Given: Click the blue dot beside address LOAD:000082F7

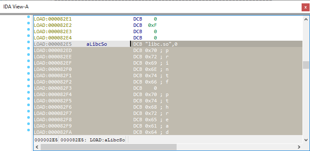Looking at the screenshot, I should click(29, 111).
